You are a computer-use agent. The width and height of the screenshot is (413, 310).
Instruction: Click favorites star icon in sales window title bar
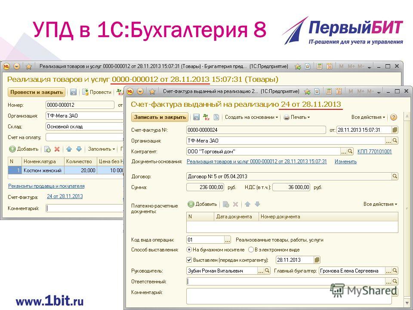tap(29, 66)
